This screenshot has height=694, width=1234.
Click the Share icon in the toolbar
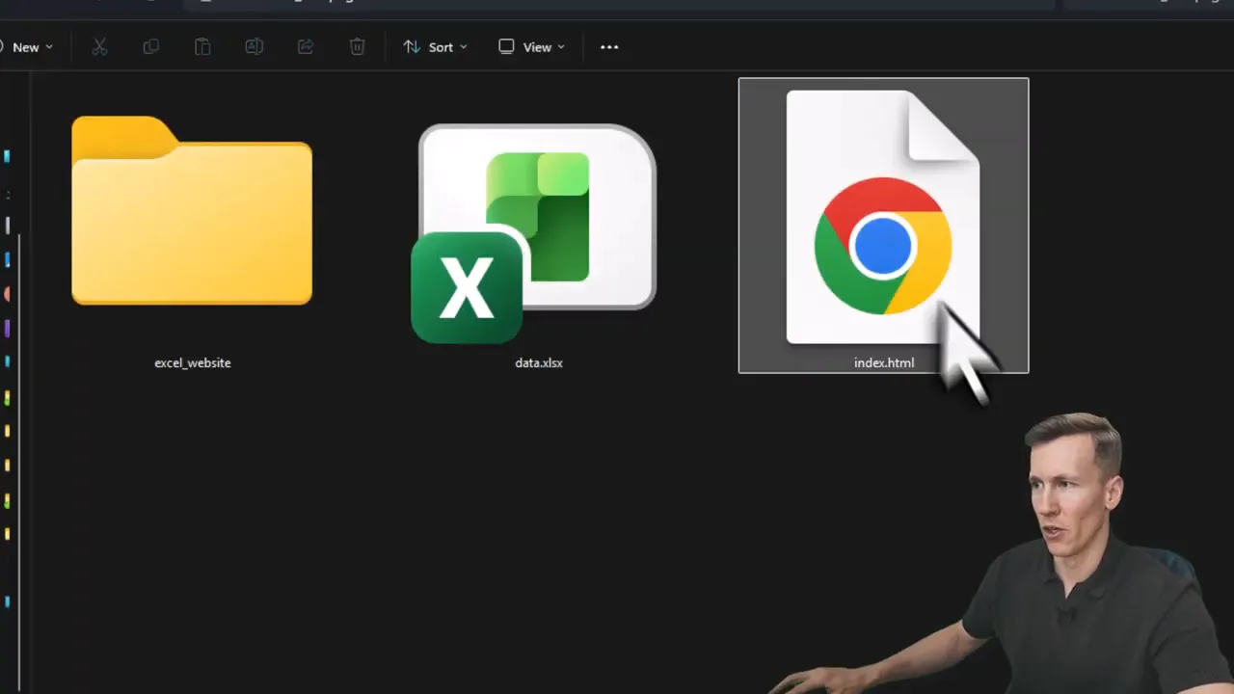pos(306,46)
